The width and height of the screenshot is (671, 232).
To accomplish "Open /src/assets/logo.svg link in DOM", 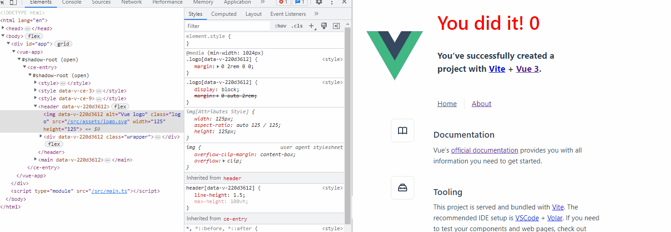I will [98, 121].
